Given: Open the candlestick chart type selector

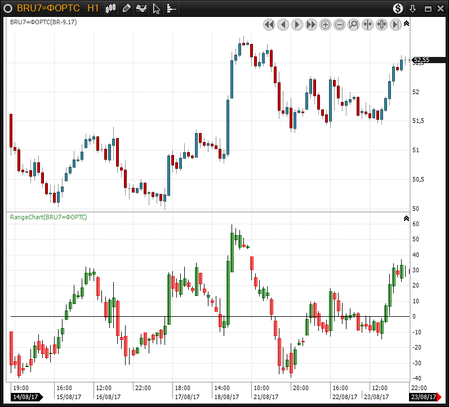Looking at the screenshot, I should 111,8.
